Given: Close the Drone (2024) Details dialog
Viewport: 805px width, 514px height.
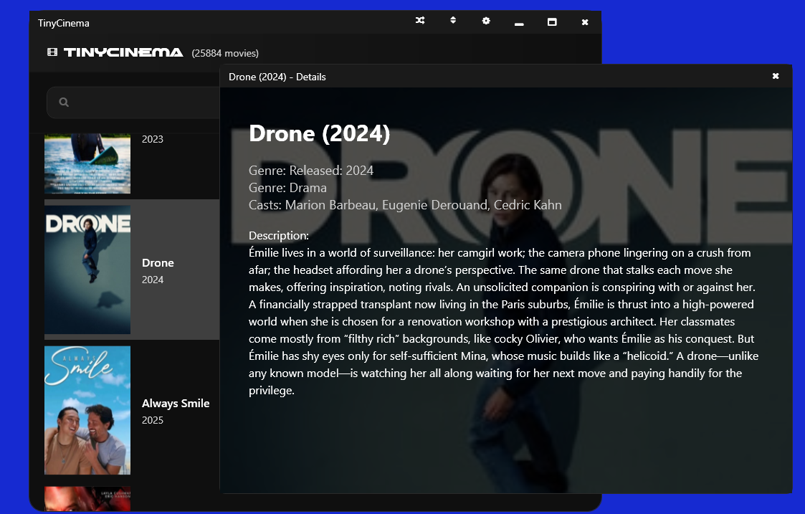Looking at the screenshot, I should coord(776,76).
